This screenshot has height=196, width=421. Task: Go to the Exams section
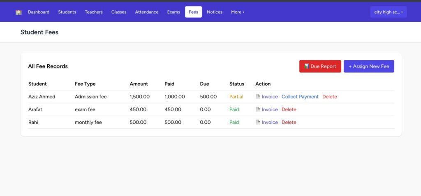click(x=173, y=12)
